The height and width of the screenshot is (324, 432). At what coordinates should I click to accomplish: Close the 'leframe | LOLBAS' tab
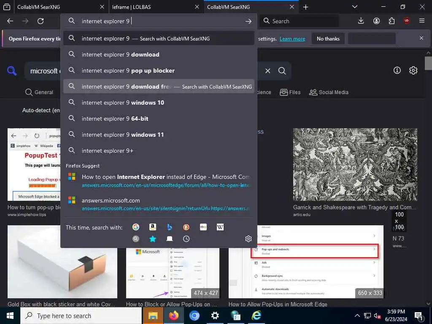197,7
